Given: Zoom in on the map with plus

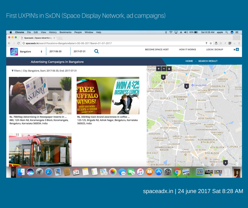Looking at the screenshot, I should click(159, 69).
